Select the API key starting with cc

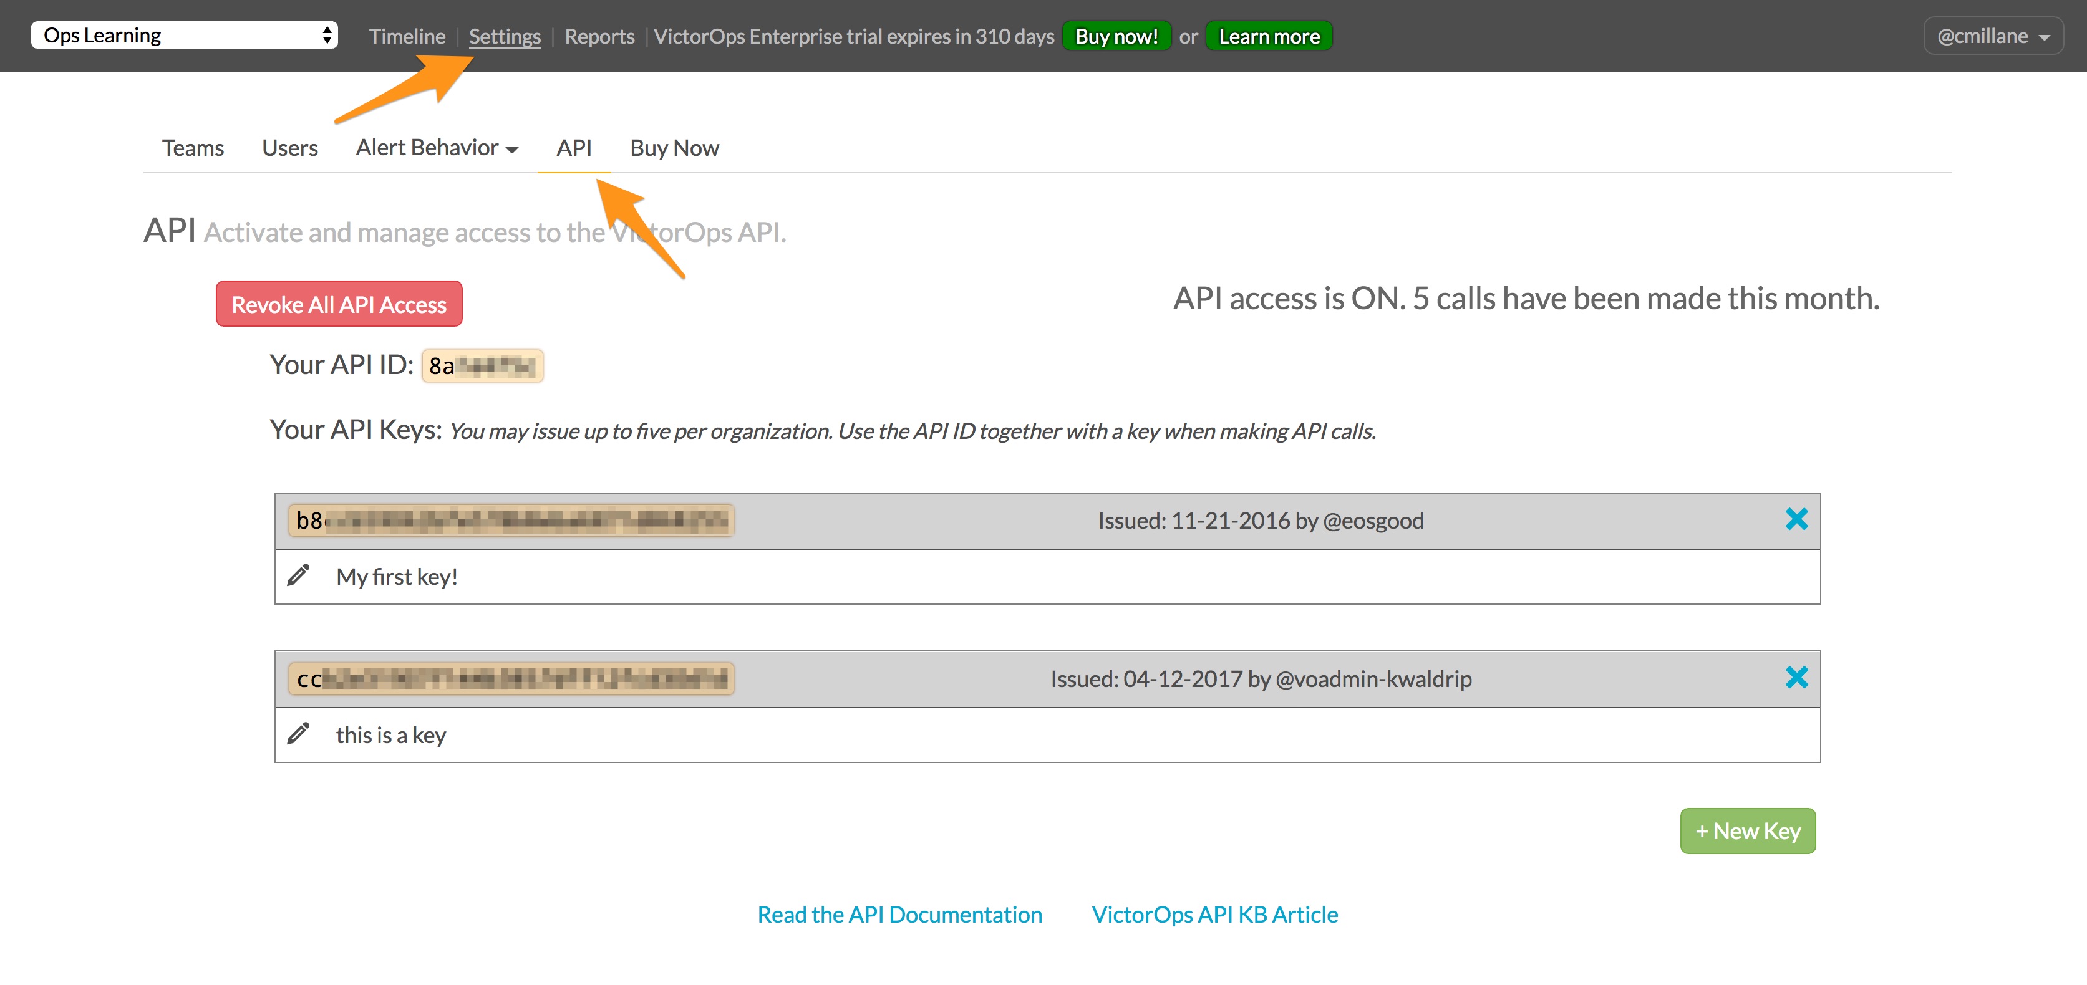click(x=510, y=678)
